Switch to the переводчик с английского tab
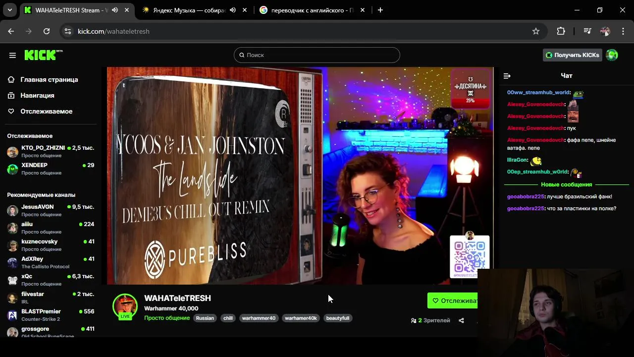 point(312,10)
